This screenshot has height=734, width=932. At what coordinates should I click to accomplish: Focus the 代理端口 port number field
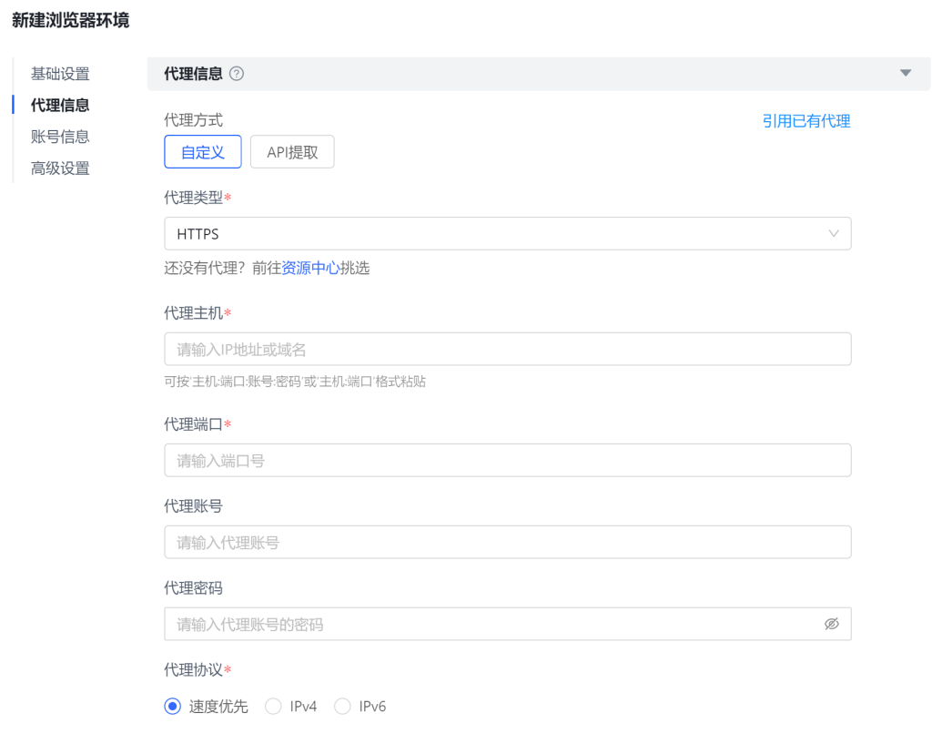tap(508, 461)
